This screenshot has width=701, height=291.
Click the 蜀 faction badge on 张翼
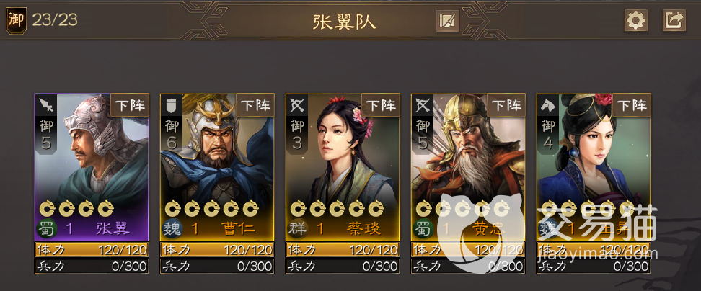47,228
